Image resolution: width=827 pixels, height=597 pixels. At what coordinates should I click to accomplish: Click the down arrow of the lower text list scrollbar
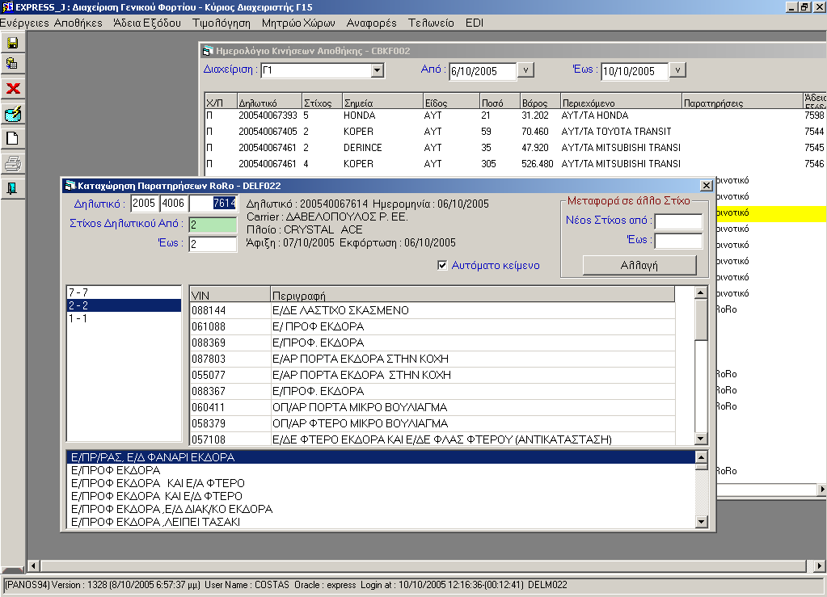701,522
